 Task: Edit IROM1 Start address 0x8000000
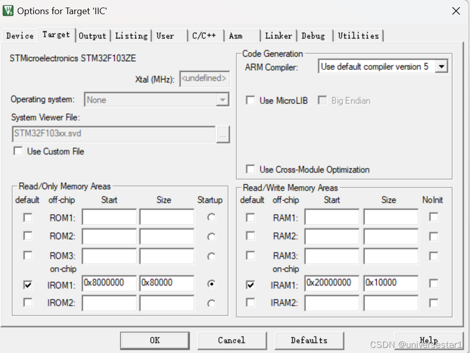[109, 283]
